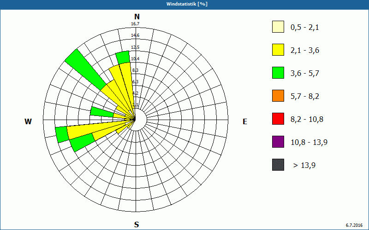The width and height of the screenshot is (369, 230).
Task: Click the 12,5 radial axis value
Action: click(135, 47)
